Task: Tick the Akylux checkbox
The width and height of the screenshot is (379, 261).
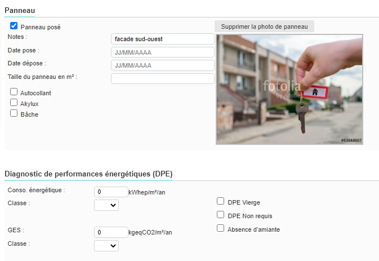Action: pyautogui.click(x=14, y=103)
